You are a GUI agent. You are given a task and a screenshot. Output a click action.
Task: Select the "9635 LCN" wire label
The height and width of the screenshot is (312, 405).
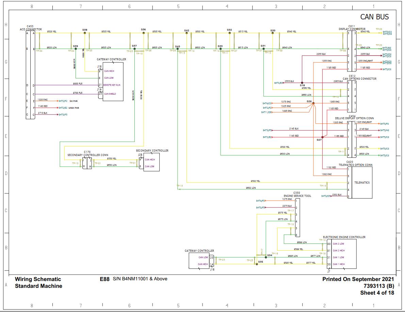click(x=106, y=48)
